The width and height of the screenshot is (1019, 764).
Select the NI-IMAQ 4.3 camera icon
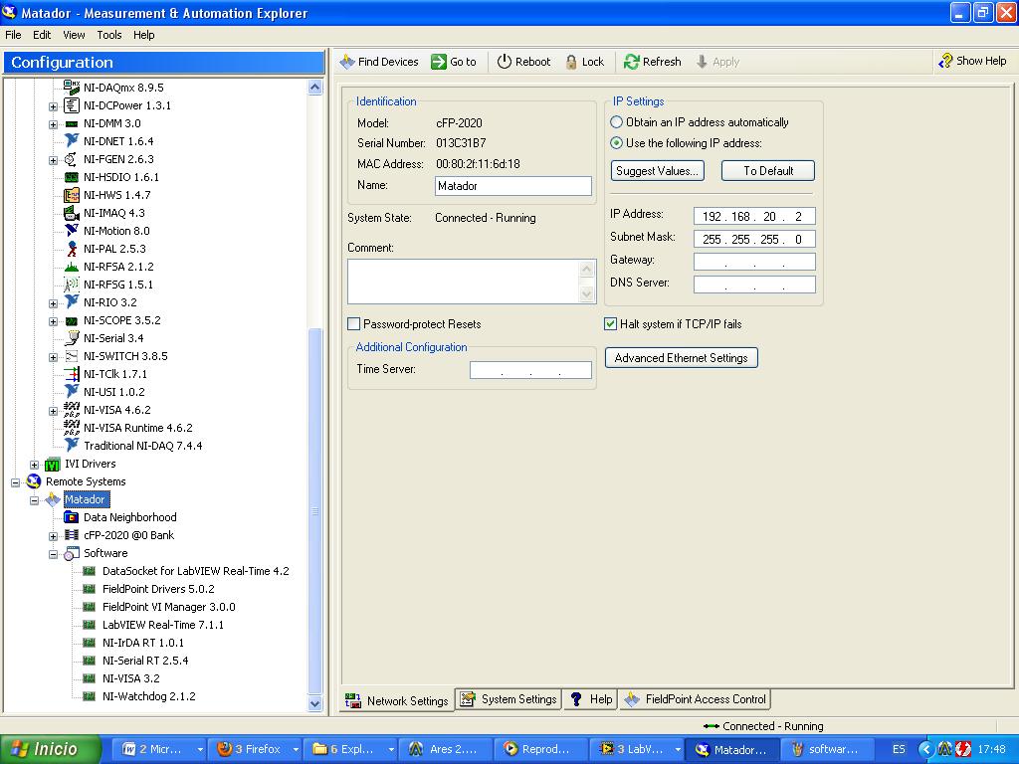pyautogui.click(x=72, y=213)
